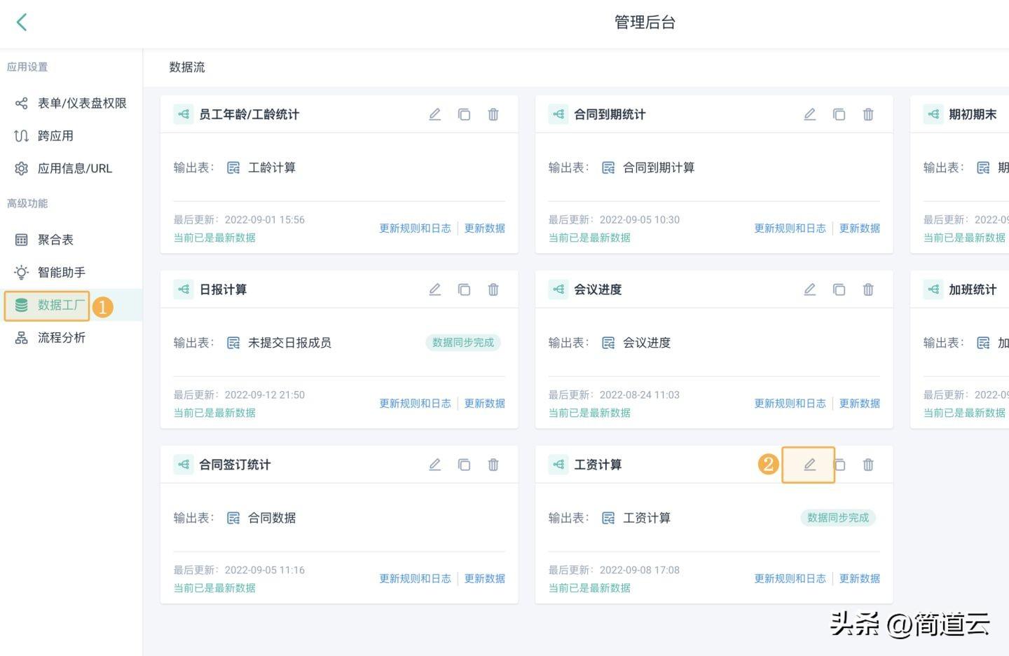Edit the 日报计算 data flow

point(435,289)
